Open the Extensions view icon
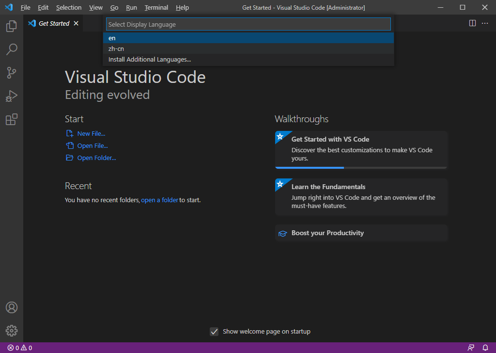This screenshot has width=496, height=353. pyautogui.click(x=12, y=119)
